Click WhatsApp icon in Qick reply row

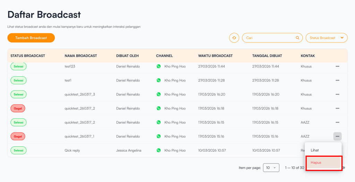159,151
